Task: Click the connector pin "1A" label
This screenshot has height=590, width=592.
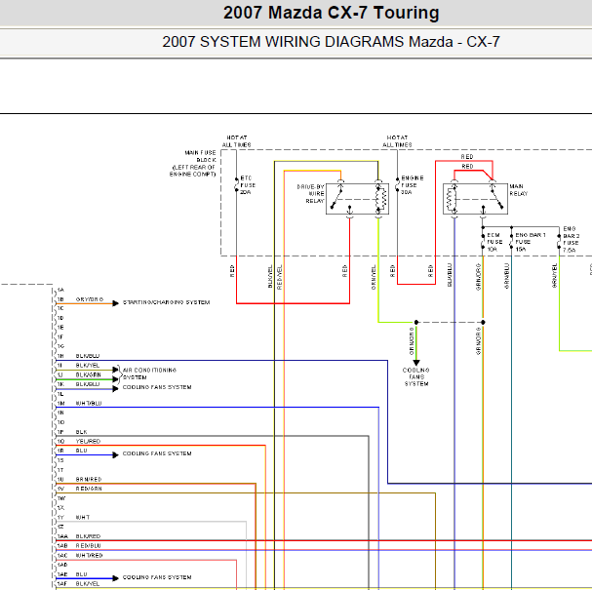Action: click(60, 290)
